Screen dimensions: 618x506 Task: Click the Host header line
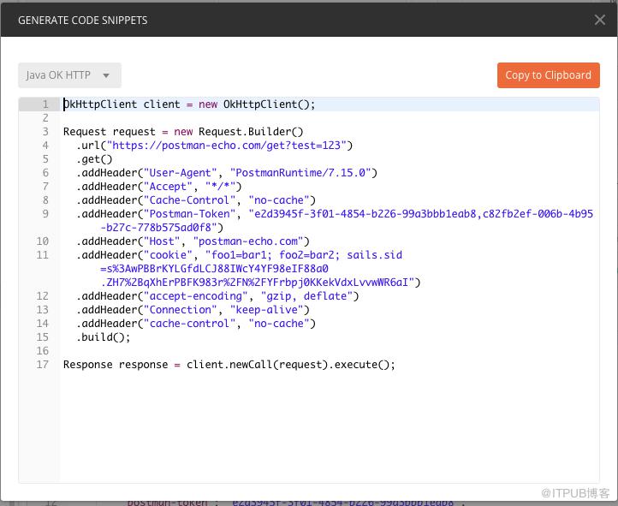click(193, 241)
